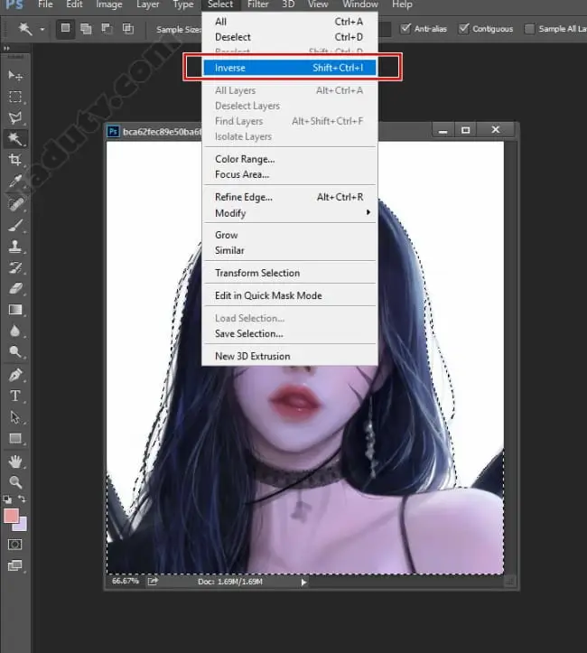Click the status bar export icon
This screenshot has width=587, height=653.
153,582
